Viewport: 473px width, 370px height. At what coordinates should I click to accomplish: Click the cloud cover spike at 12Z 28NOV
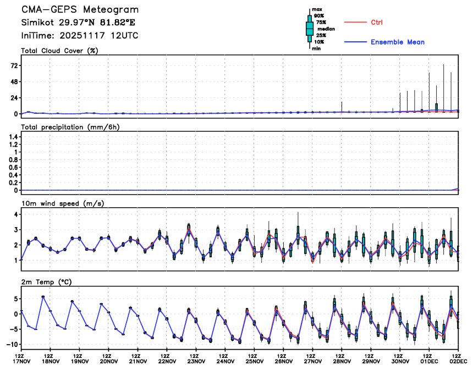pos(342,107)
